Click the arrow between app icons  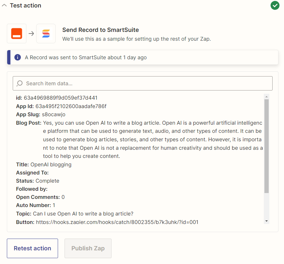tap(31, 34)
